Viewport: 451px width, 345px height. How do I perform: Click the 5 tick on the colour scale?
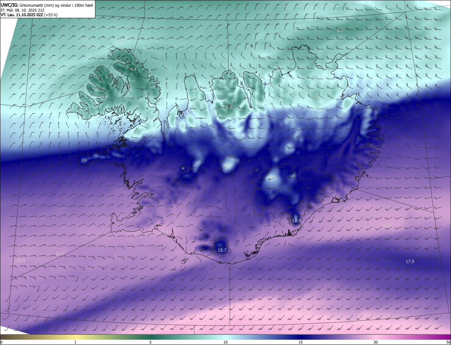click(x=150, y=342)
